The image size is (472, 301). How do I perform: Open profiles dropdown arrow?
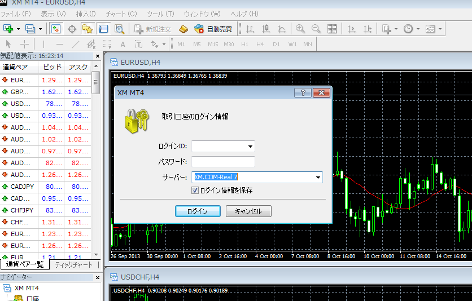pyautogui.click(x=40, y=29)
